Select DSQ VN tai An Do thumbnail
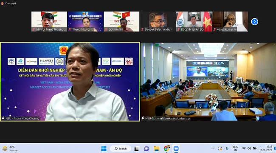This screenshot has width=276, height=153. [194, 22]
